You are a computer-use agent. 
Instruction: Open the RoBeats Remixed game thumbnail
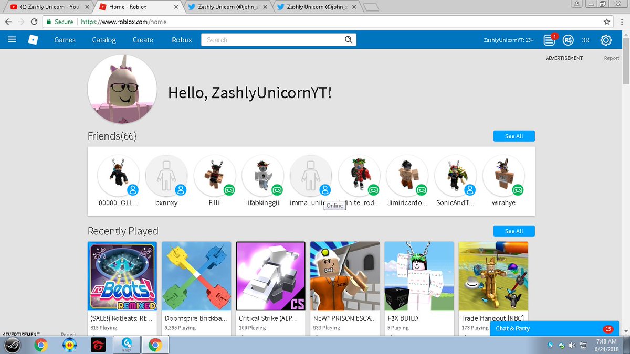tap(122, 276)
